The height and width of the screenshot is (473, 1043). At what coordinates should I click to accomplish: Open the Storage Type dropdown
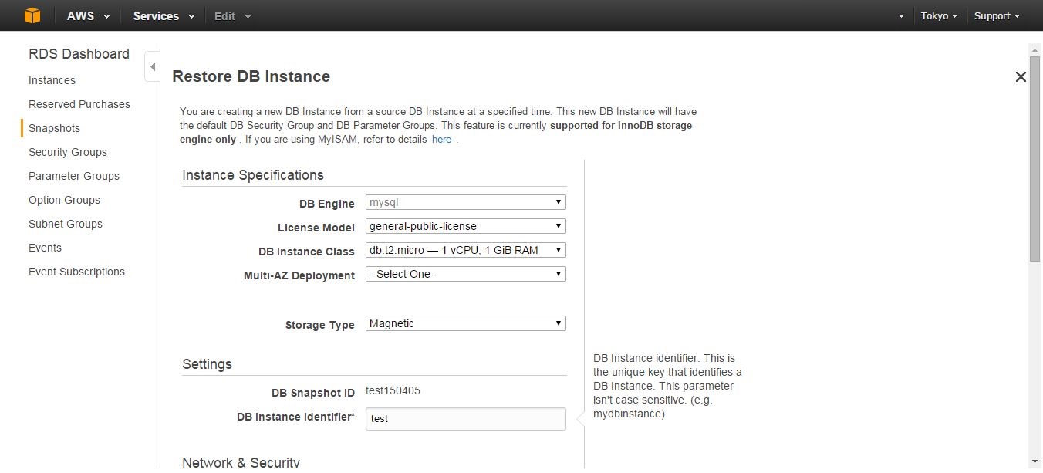(466, 323)
